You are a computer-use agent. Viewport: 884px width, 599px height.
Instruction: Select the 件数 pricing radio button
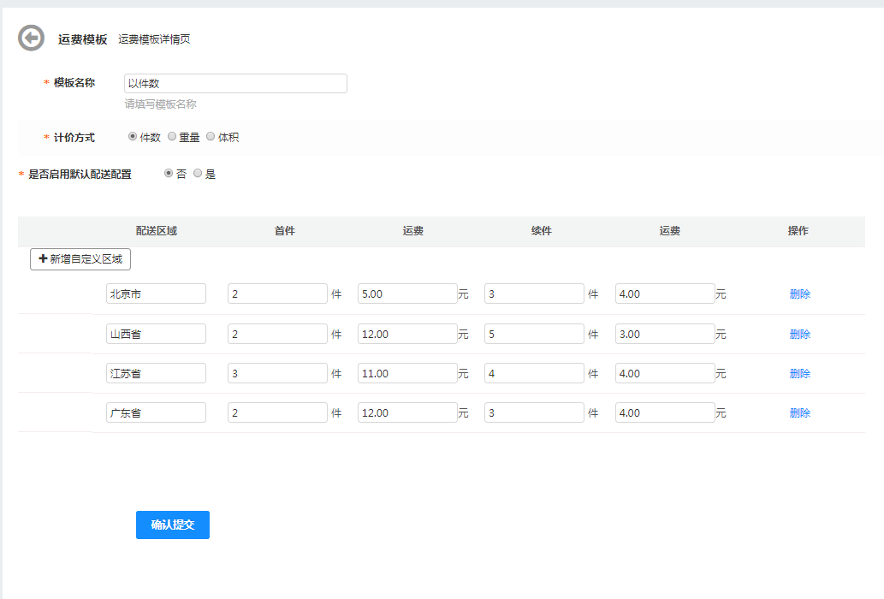[133, 137]
